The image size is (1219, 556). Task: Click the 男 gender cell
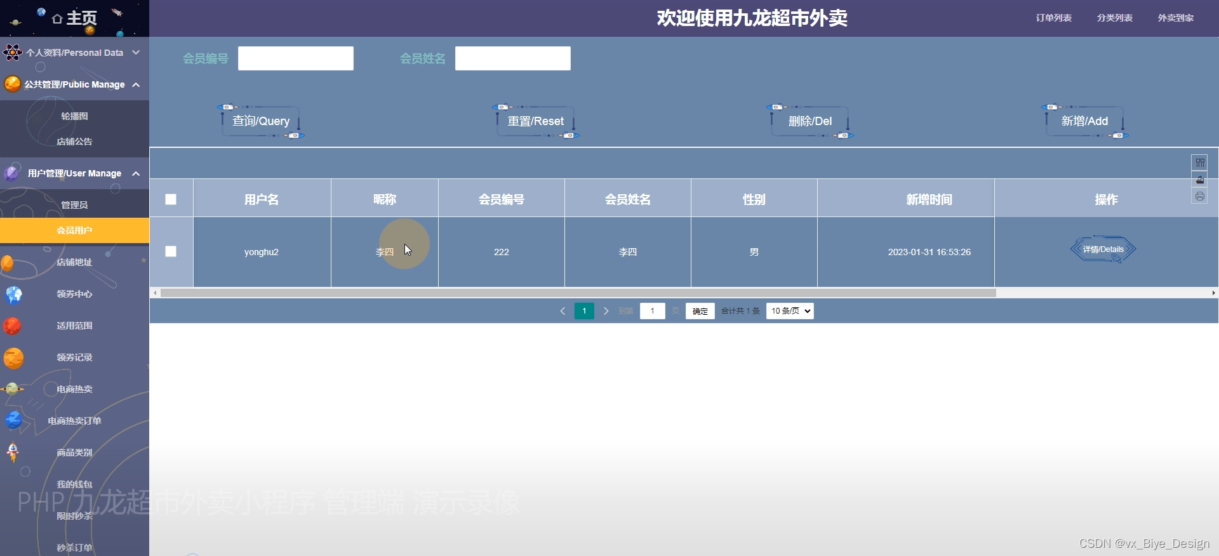click(754, 252)
